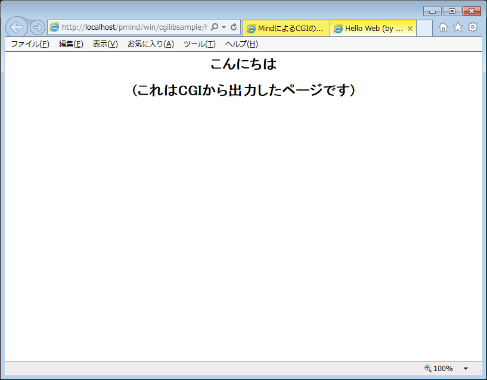
Task: Go back with the Back arrow button
Action: click(x=17, y=27)
